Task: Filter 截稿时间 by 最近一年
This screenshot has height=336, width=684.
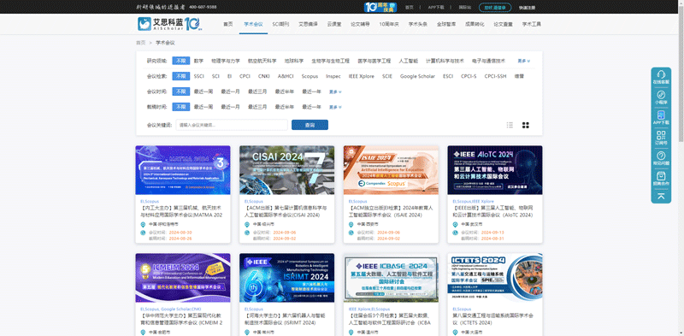Action: coord(312,107)
